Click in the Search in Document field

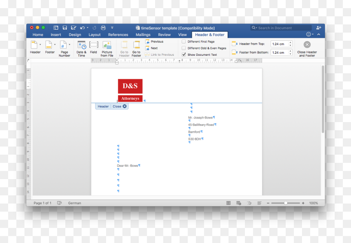pos(281,28)
